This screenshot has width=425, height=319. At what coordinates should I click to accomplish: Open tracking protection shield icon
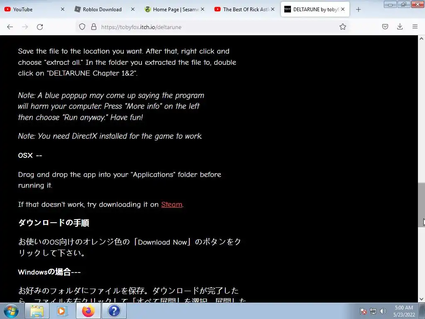click(82, 27)
